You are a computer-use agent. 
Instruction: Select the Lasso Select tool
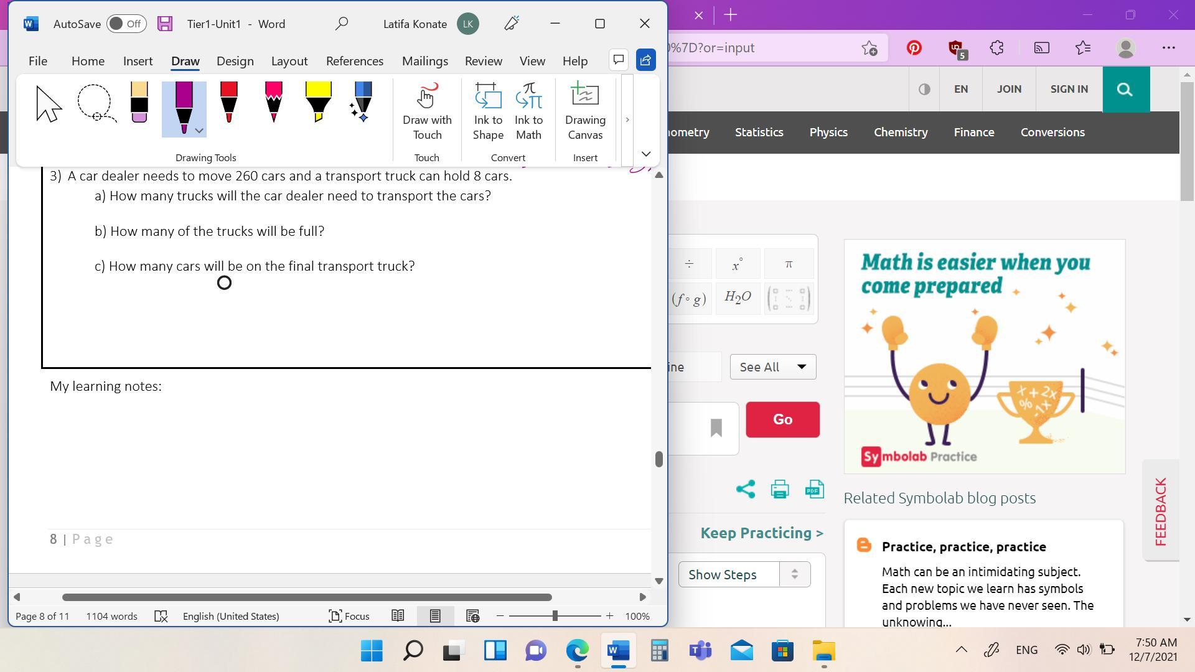95,103
